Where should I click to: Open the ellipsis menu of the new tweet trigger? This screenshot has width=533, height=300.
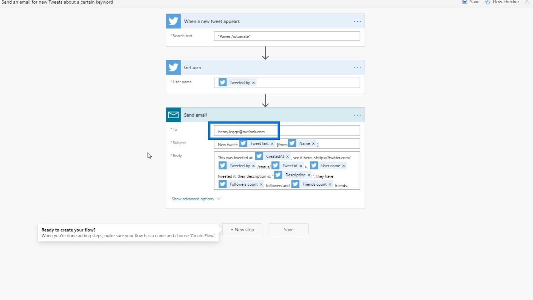tap(357, 22)
